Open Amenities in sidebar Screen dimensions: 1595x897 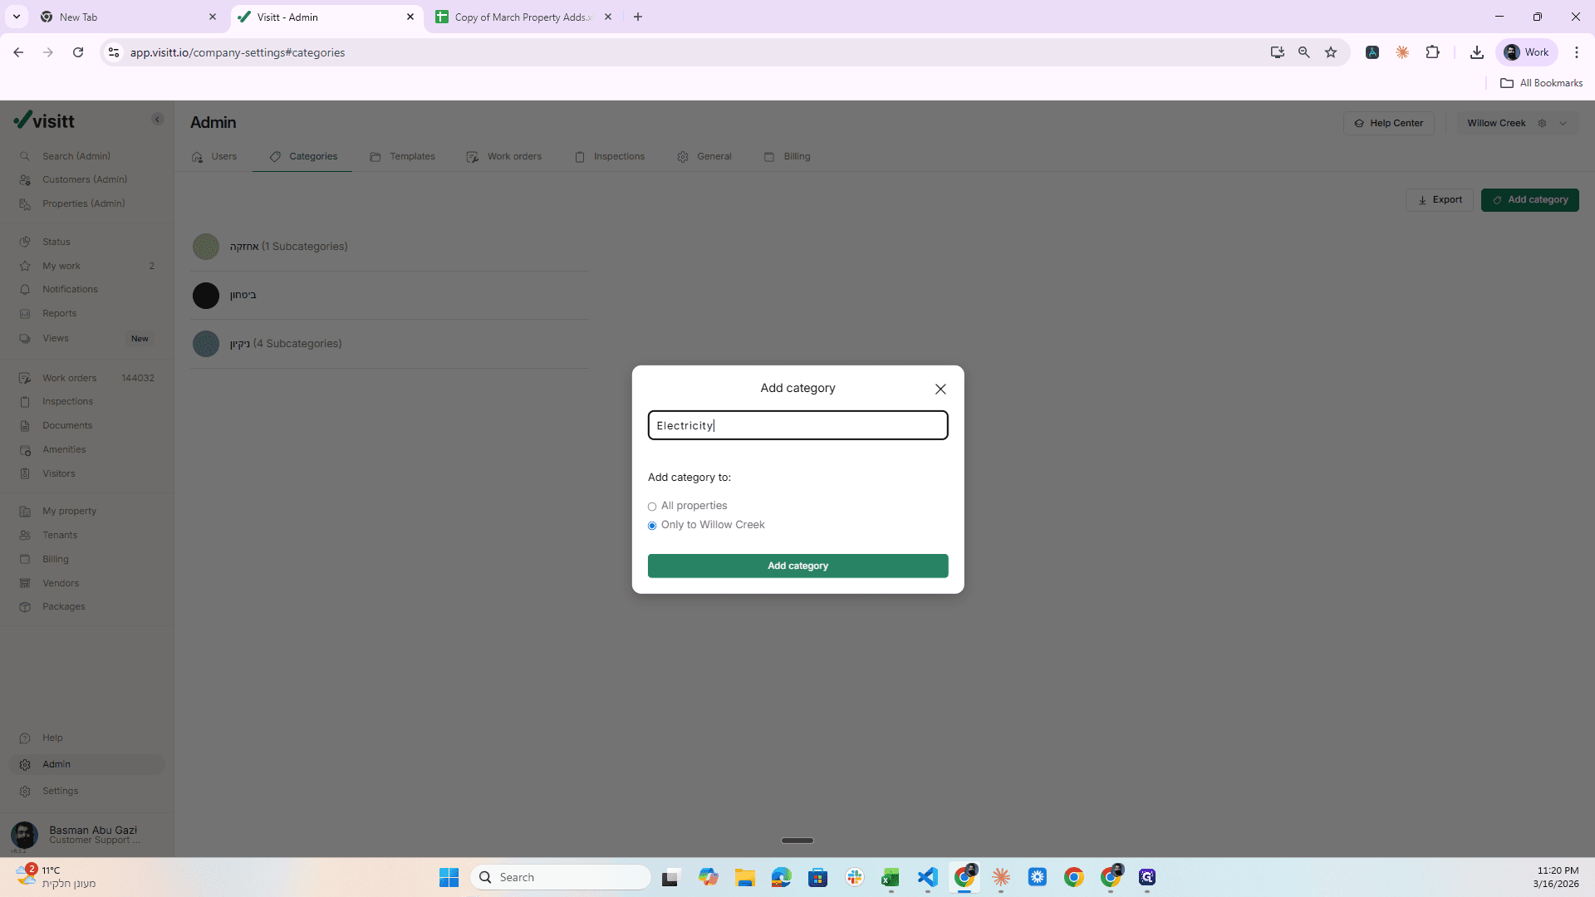click(64, 449)
